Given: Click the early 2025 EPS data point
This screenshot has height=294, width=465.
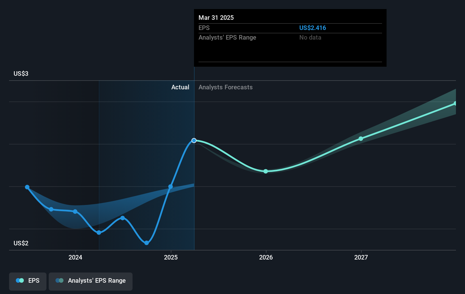Looking at the screenshot, I should coord(170,187).
